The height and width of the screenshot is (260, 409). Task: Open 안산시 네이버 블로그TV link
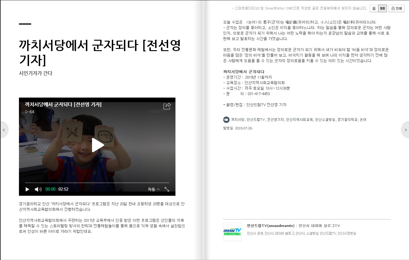tap(319, 226)
